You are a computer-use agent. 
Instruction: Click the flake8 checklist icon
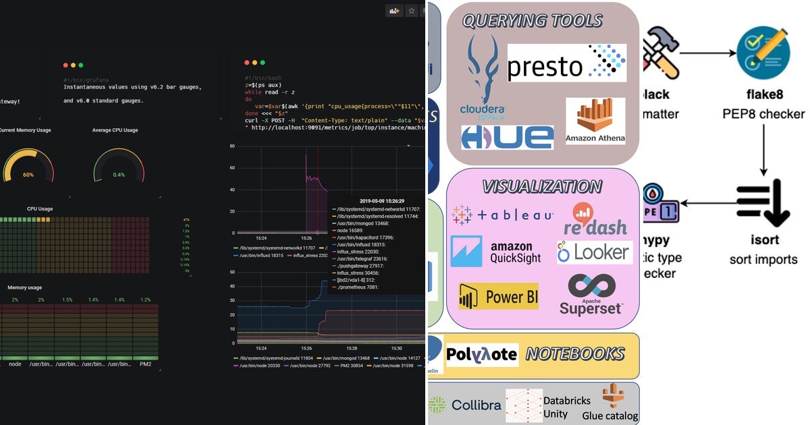pyautogui.click(x=762, y=53)
